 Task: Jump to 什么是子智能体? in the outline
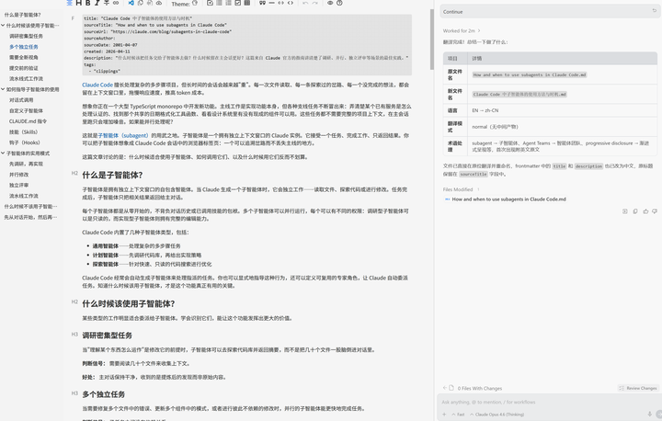click(x=23, y=15)
